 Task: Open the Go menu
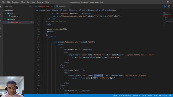coord(28,2)
